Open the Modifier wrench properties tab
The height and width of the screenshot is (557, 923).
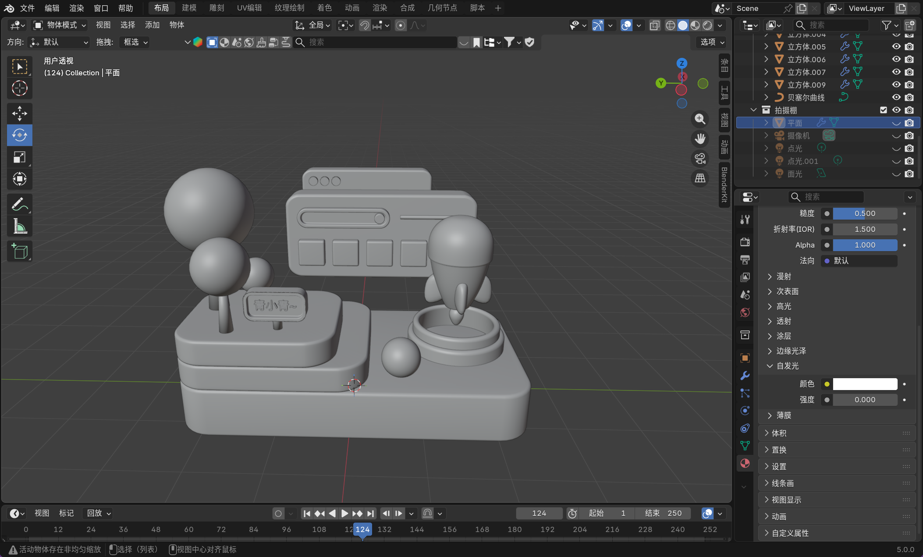tap(745, 376)
